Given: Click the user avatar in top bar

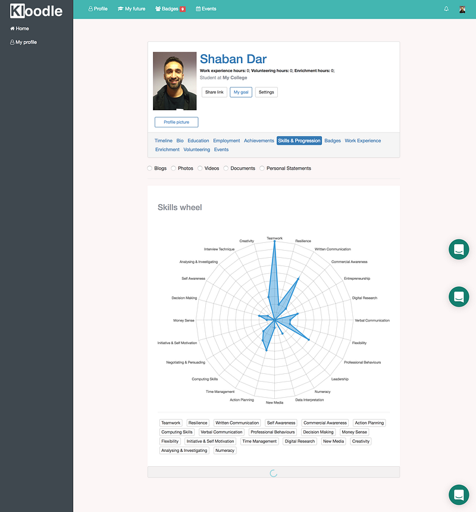Looking at the screenshot, I should (x=462, y=9).
